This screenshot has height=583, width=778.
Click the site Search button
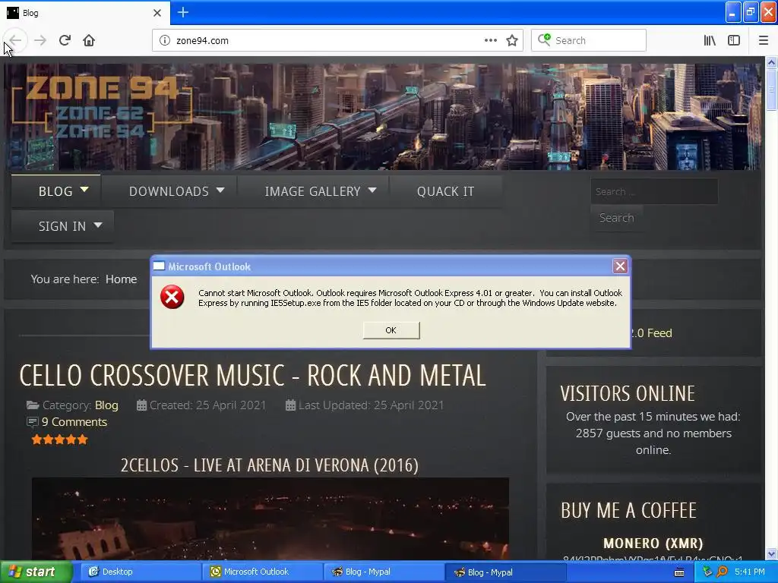pyautogui.click(x=616, y=218)
